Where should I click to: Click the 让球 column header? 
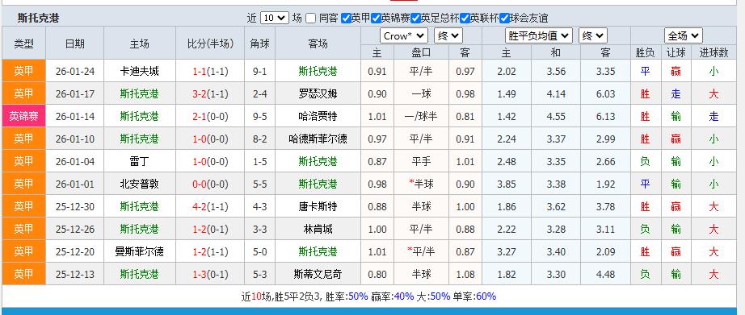pos(676,52)
